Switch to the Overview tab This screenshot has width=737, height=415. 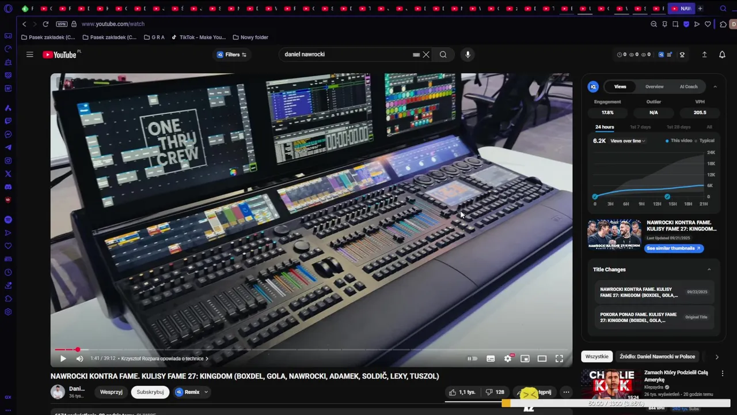click(x=654, y=86)
